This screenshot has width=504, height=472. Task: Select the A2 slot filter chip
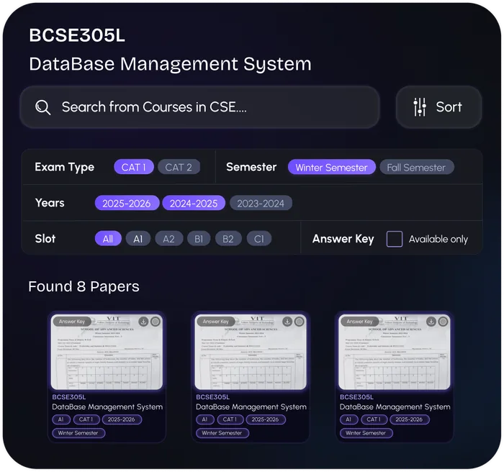(x=168, y=239)
